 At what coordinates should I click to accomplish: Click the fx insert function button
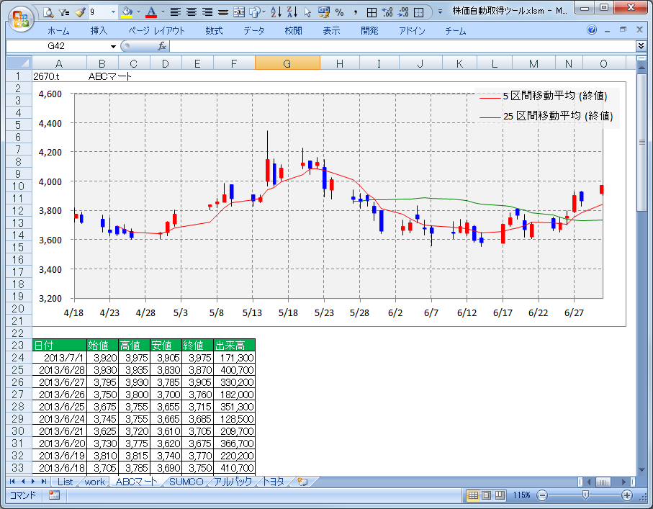(x=162, y=46)
